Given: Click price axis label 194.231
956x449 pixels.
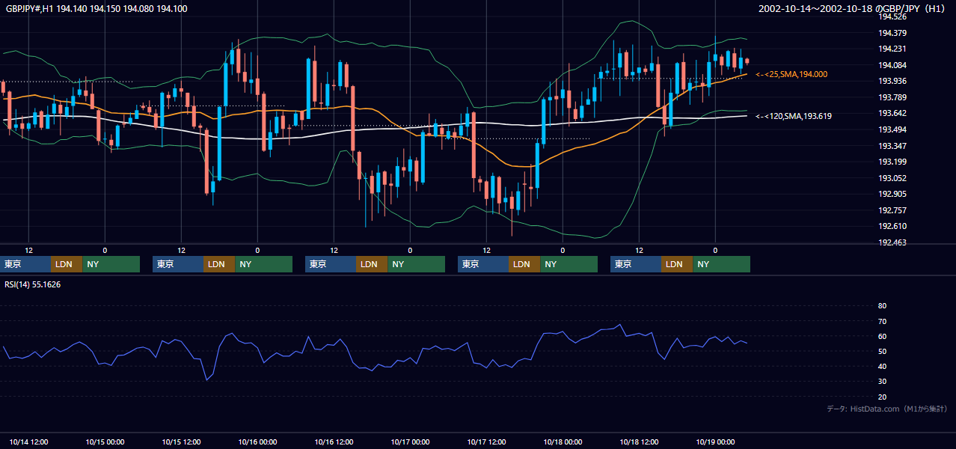Looking at the screenshot, I should 892,49.
